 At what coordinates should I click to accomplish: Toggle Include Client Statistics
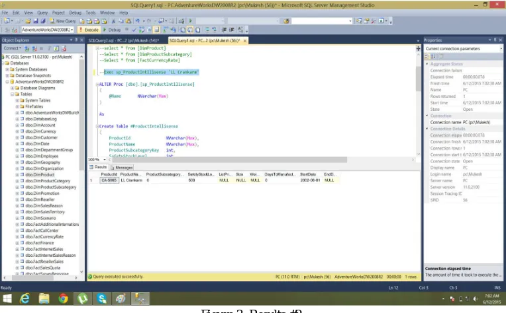pyautogui.click(x=174, y=30)
